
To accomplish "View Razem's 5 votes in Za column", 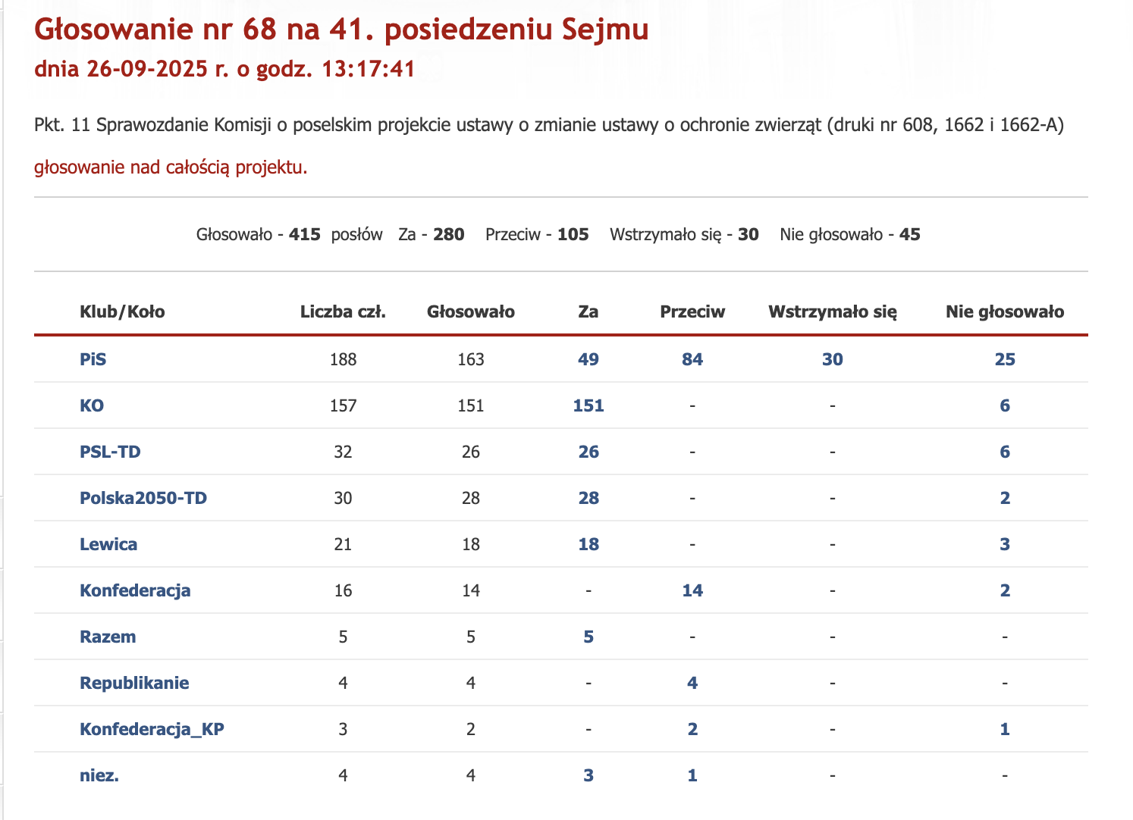I will point(588,637).
